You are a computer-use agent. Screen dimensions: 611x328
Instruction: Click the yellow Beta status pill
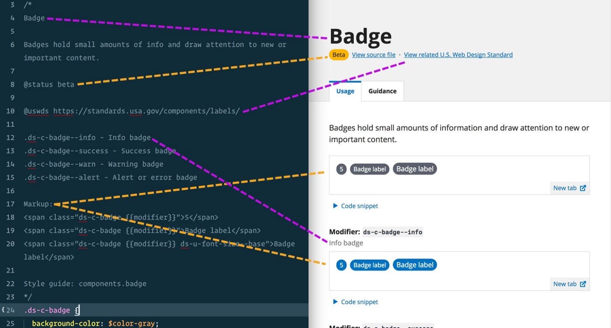click(339, 55)
